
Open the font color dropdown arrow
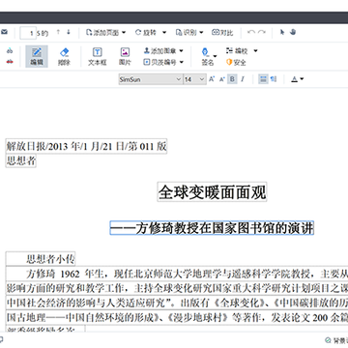[x=302, y=79]
